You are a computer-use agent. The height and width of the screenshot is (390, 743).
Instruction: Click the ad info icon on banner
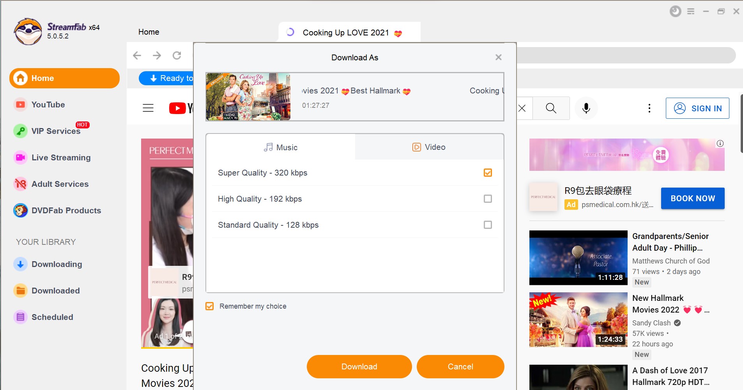coord(720,144)
